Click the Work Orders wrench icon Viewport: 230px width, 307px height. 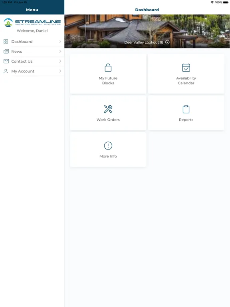coord(108,109)
